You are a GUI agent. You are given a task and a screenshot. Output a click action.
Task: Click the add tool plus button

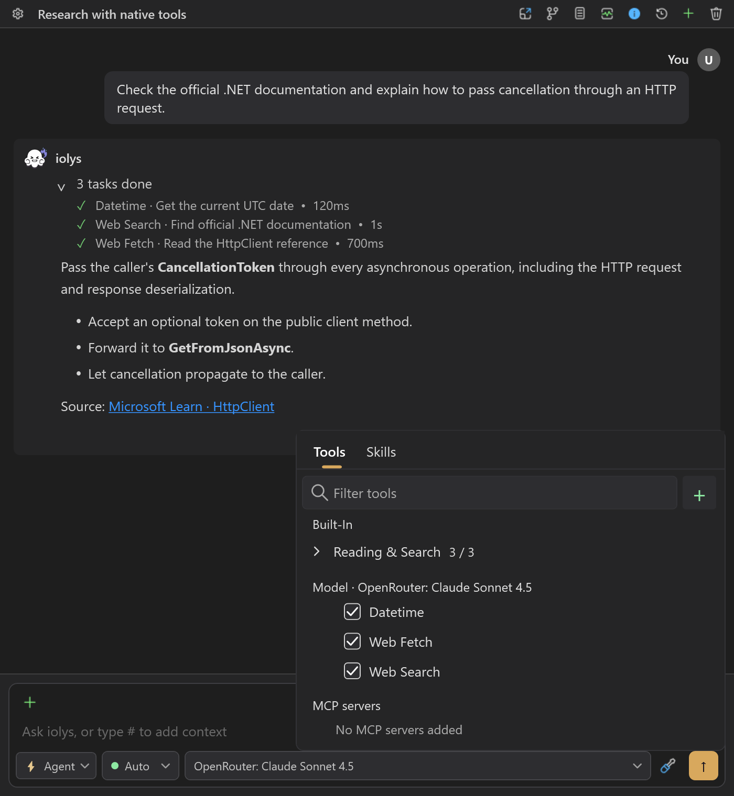(699, 493)
